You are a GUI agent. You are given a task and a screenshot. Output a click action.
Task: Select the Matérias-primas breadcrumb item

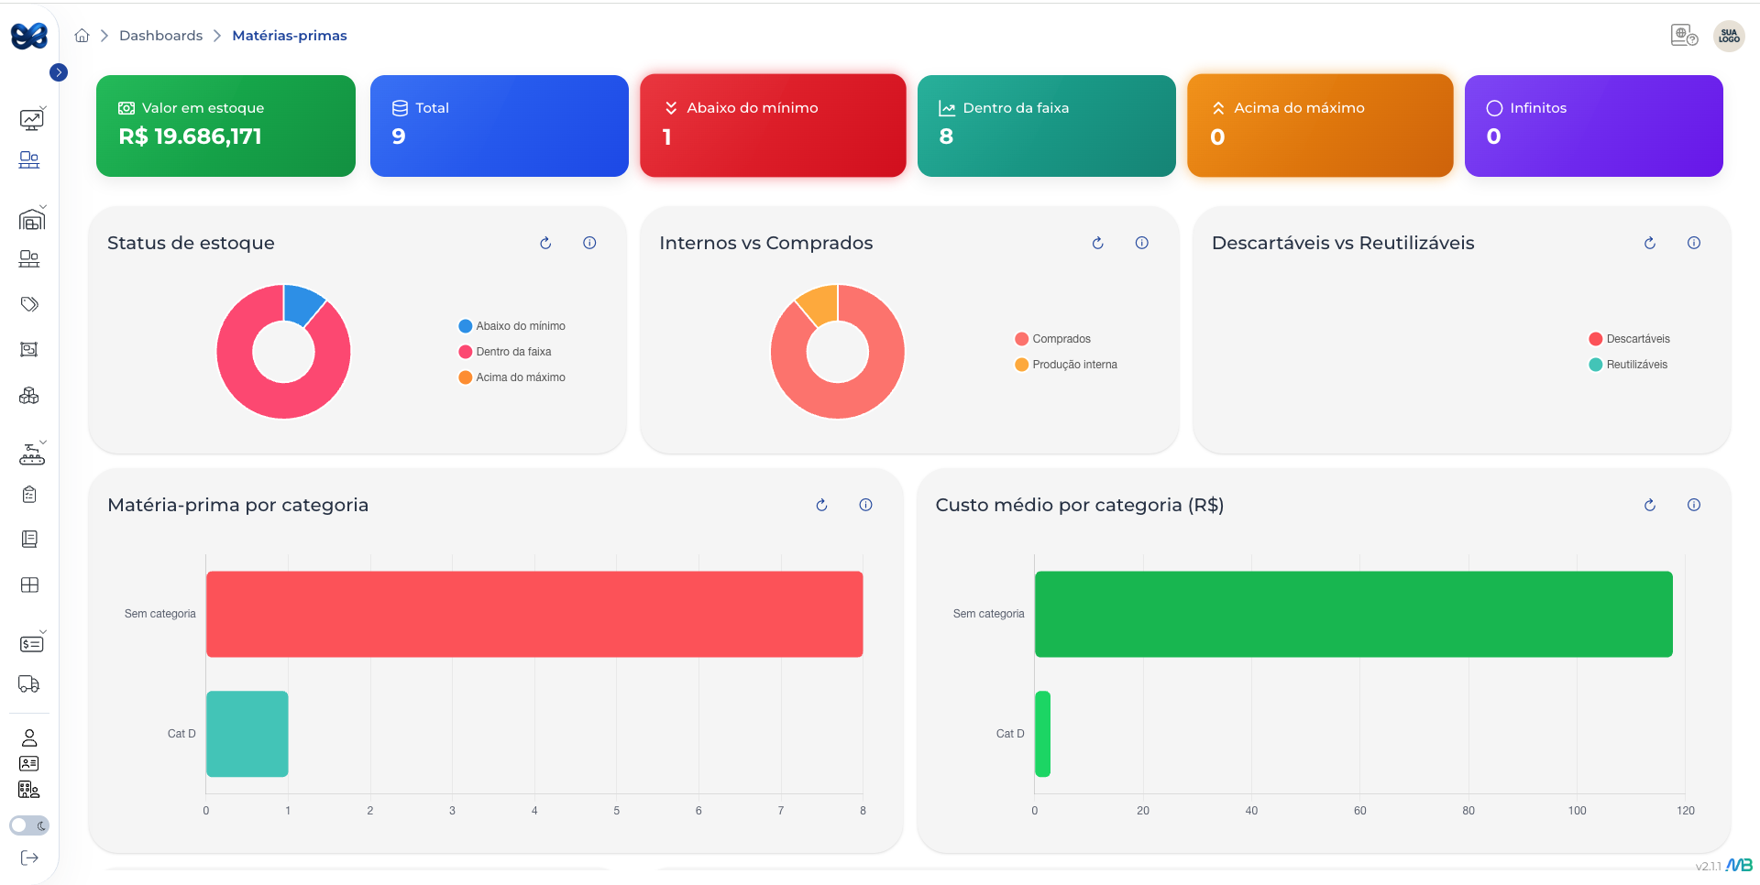290,35
